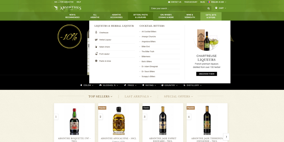
Task: Open the Distillery filter dropdown
Action: click(192, 85)
